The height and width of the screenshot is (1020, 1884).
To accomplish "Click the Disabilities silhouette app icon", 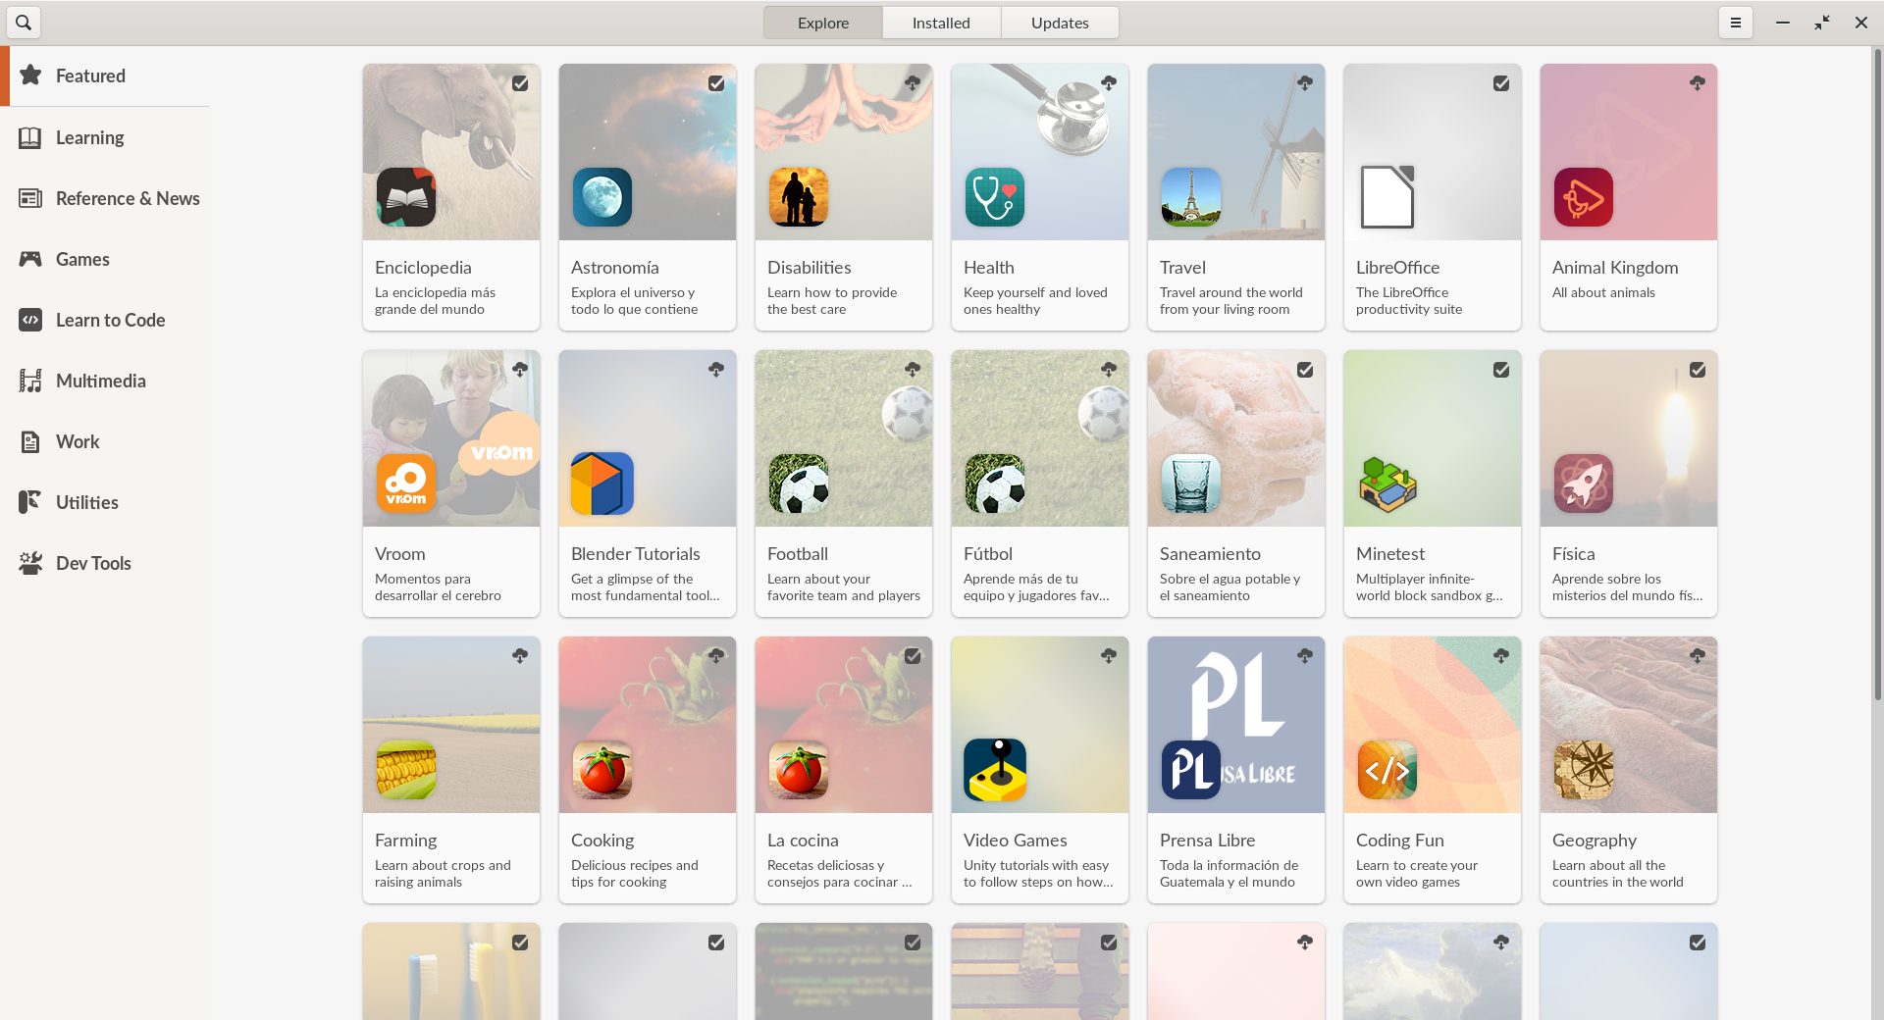I will [x=799, y=197].
